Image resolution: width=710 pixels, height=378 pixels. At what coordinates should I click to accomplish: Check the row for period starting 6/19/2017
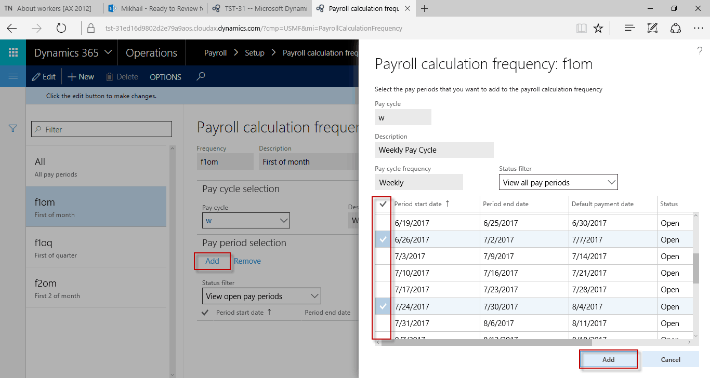[383, 223]
